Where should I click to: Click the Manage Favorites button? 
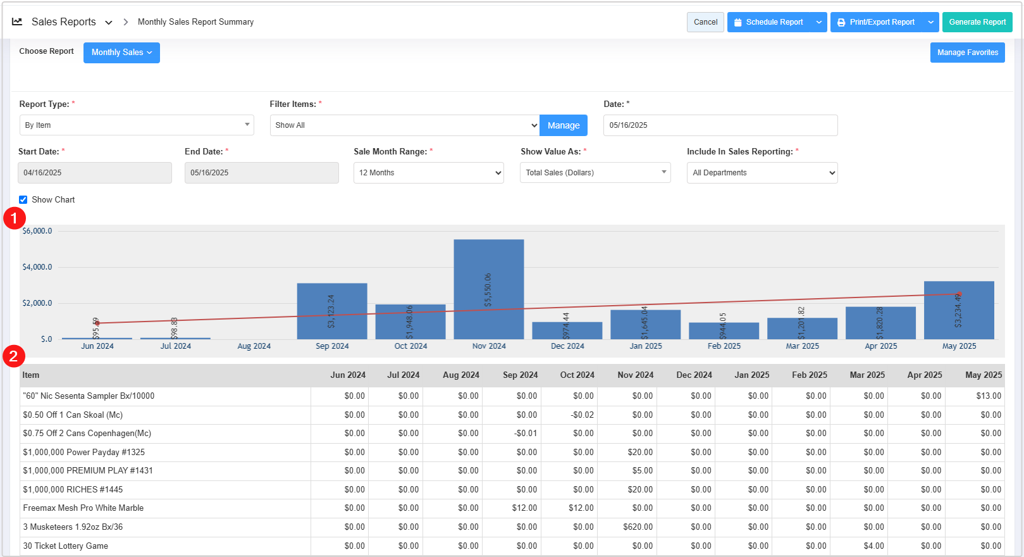967,53
